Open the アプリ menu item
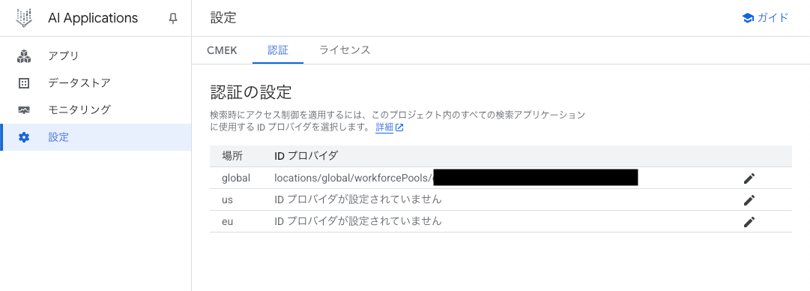This screenshot has height=291, width=810. (x=96, y=55)
